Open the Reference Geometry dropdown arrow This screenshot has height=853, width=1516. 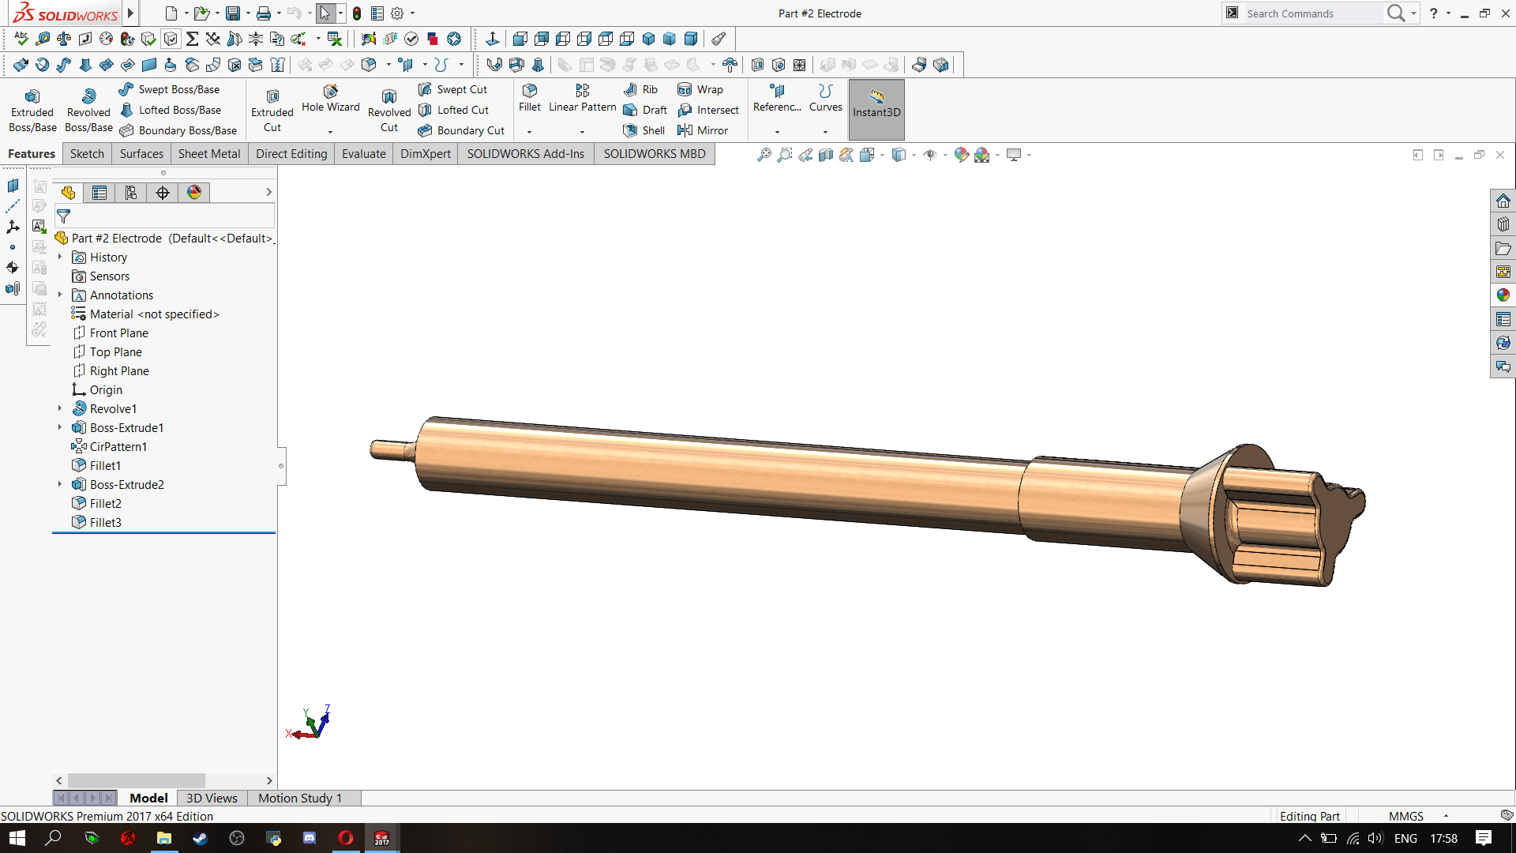point(777,132)
